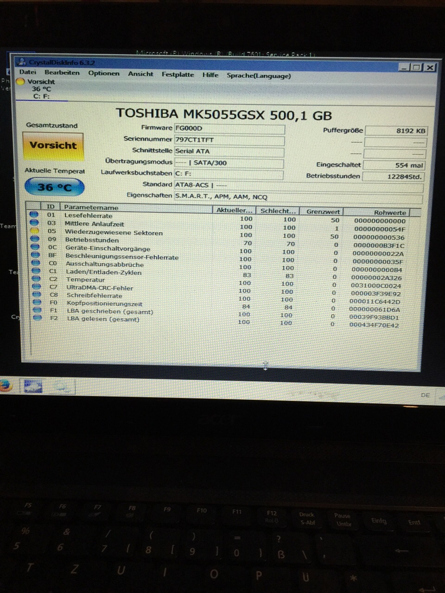Viewport: 445px width, 593px height.
Task: Click the CrystalDiskInfo title bar icon
Action: [22, 61]
